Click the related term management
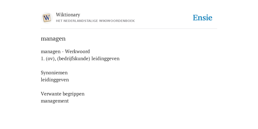 tap(55, 101)
